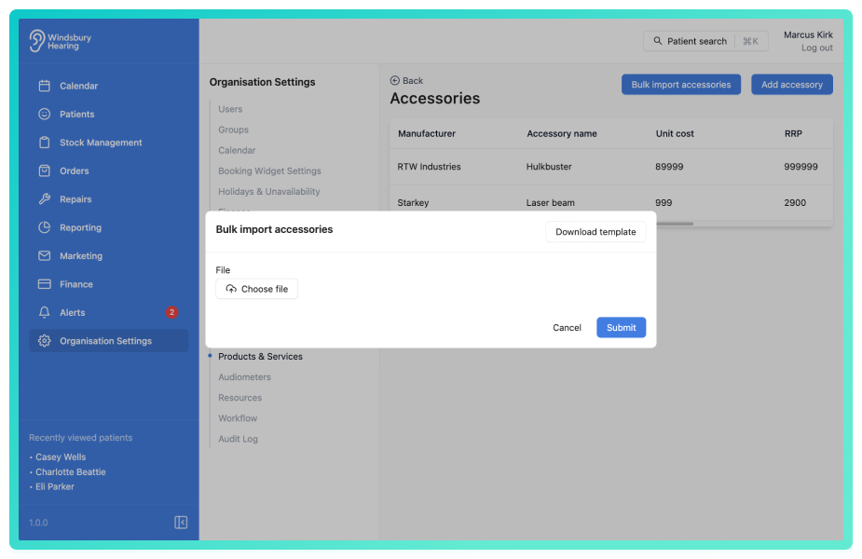The height and width of the screenshot is (559, 862).
Task: Click the Laser beam accessory name
Action: click(x=551, y=203)
